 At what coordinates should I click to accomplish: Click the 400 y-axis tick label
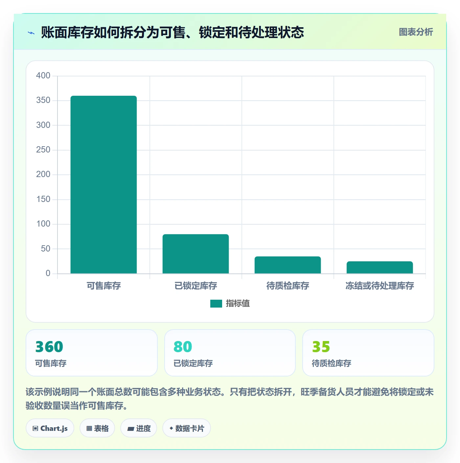43,76
